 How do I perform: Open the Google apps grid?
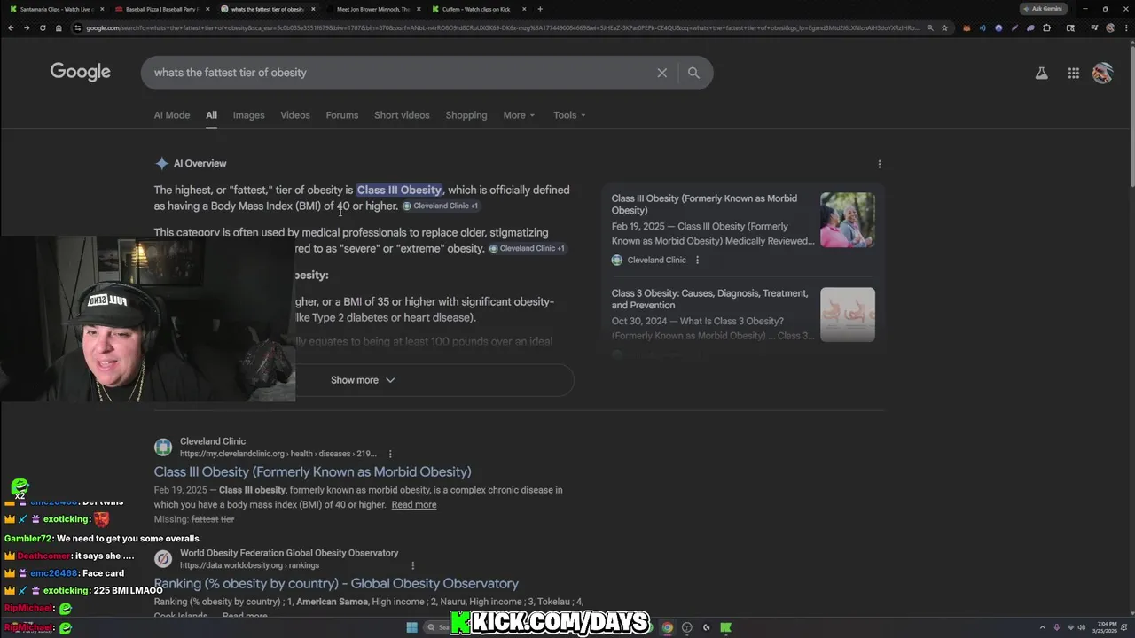click(1073, 74)
